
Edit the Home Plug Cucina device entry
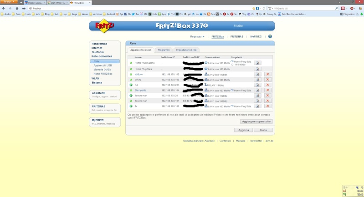click(x=257, y=63)
